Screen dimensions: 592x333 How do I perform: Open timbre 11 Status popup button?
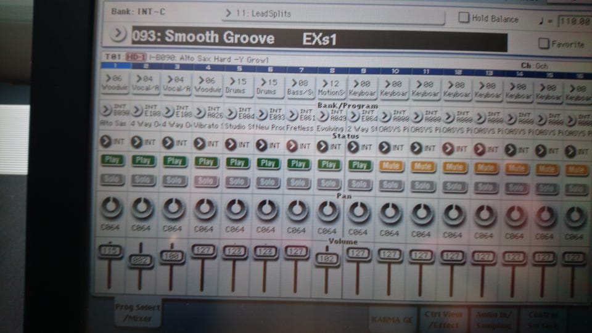coord(416,149)
